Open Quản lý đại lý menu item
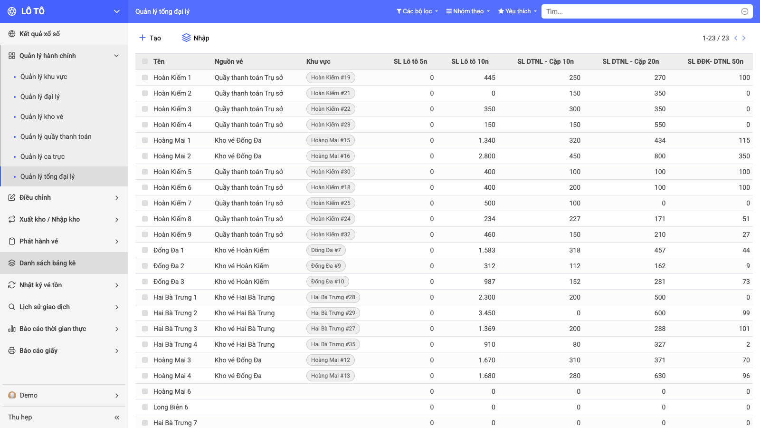 pos(40,97)
